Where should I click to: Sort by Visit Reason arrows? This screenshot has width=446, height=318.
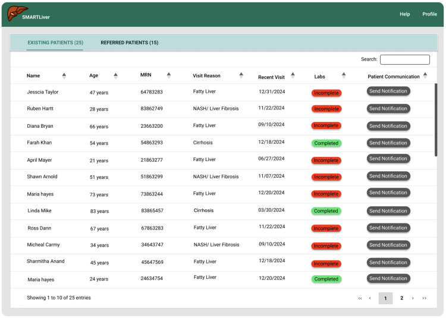241,75
